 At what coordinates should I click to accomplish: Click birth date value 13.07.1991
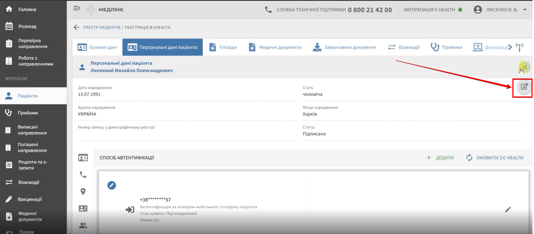pos(89,94)
